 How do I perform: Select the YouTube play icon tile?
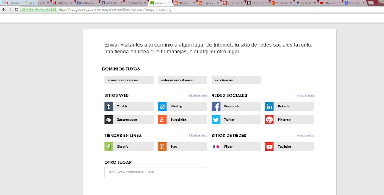click(269, 147)
